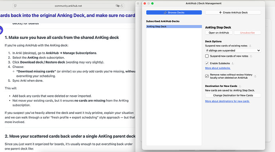Viewport: 275px width, 152px height.
Task: Click the info icon next to Remove notes without review history
Action: click(255, 76)
